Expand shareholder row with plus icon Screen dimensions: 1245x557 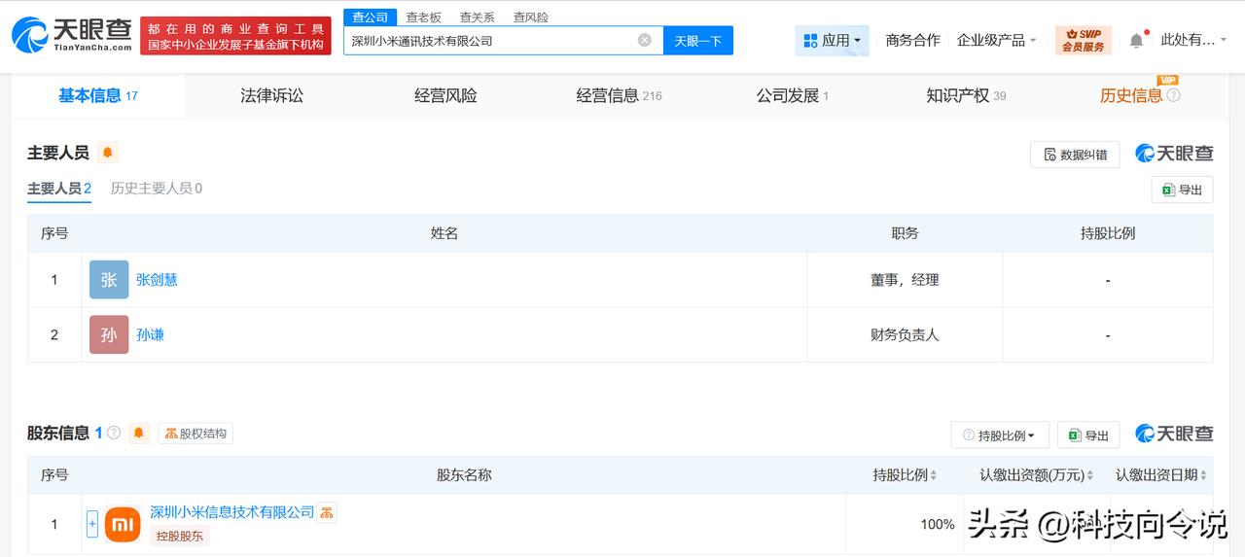coord(92,524)
